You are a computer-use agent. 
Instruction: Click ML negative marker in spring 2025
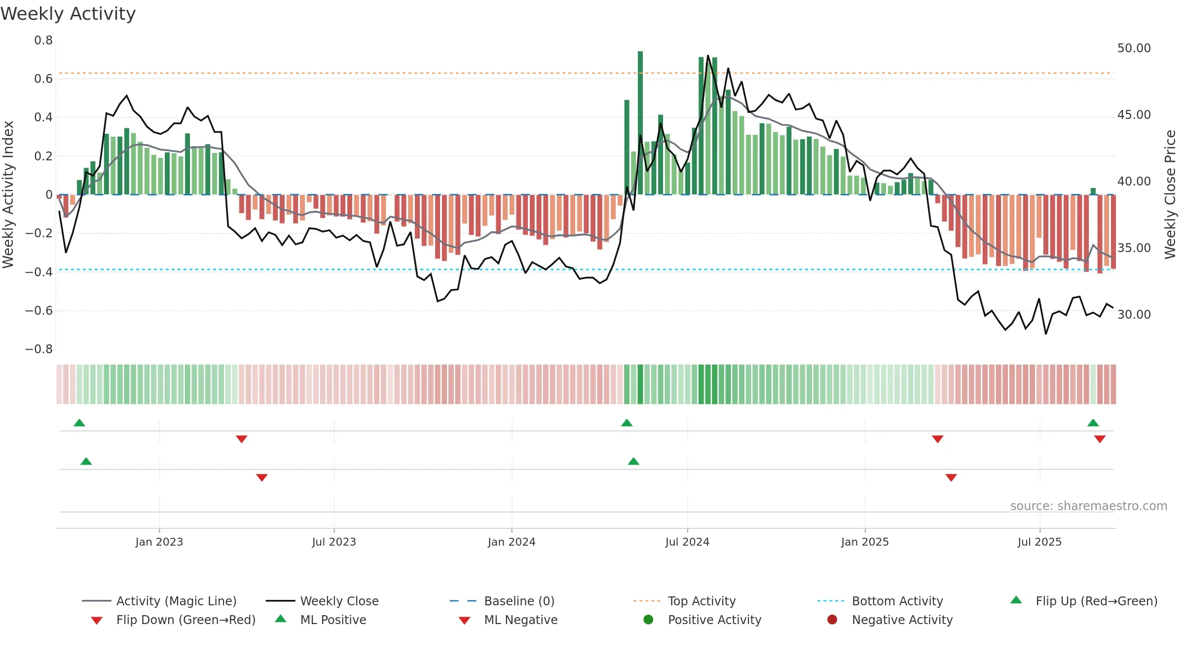pos(951,478)
